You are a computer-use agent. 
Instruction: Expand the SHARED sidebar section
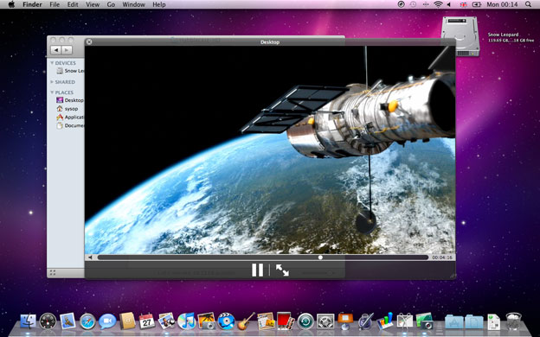pos(52,82)
